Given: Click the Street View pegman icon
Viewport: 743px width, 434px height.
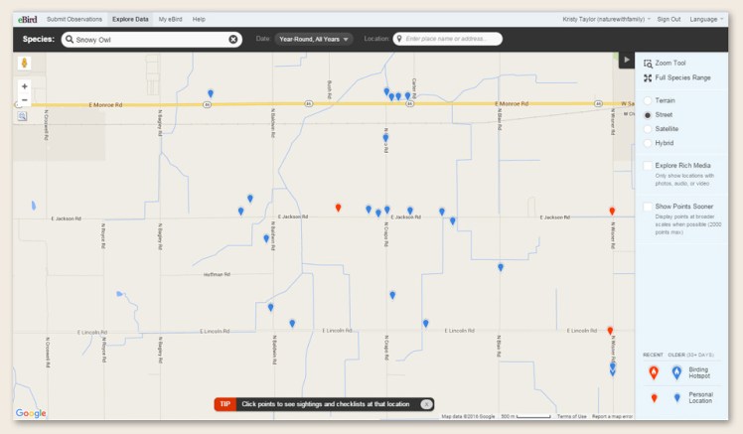Looking at the screenshot, I should pyautogui.click(x=24, y=63).
